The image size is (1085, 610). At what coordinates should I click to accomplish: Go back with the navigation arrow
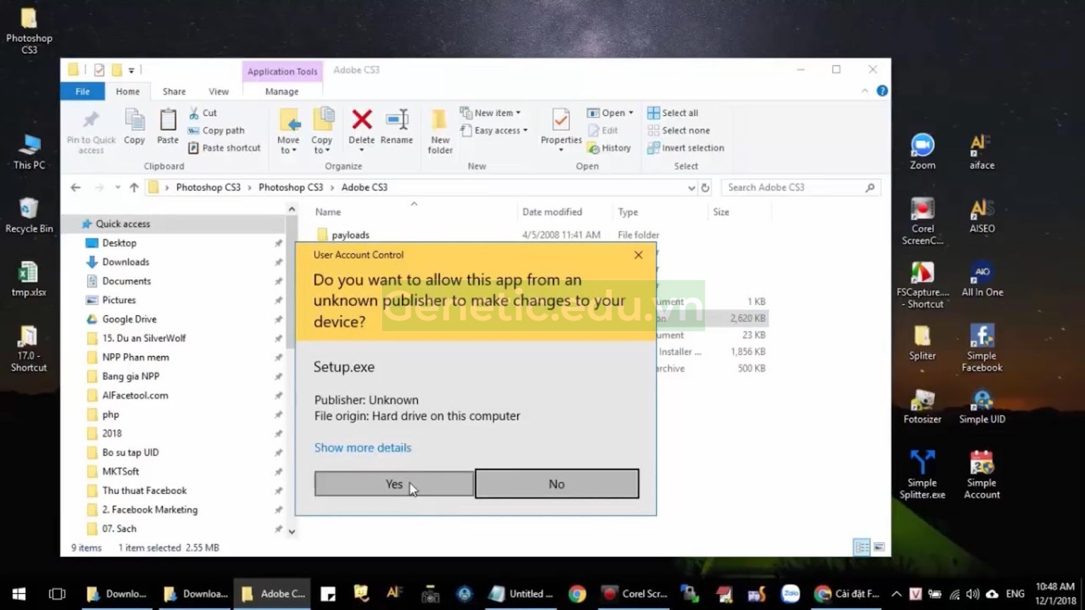coord(76,188)
